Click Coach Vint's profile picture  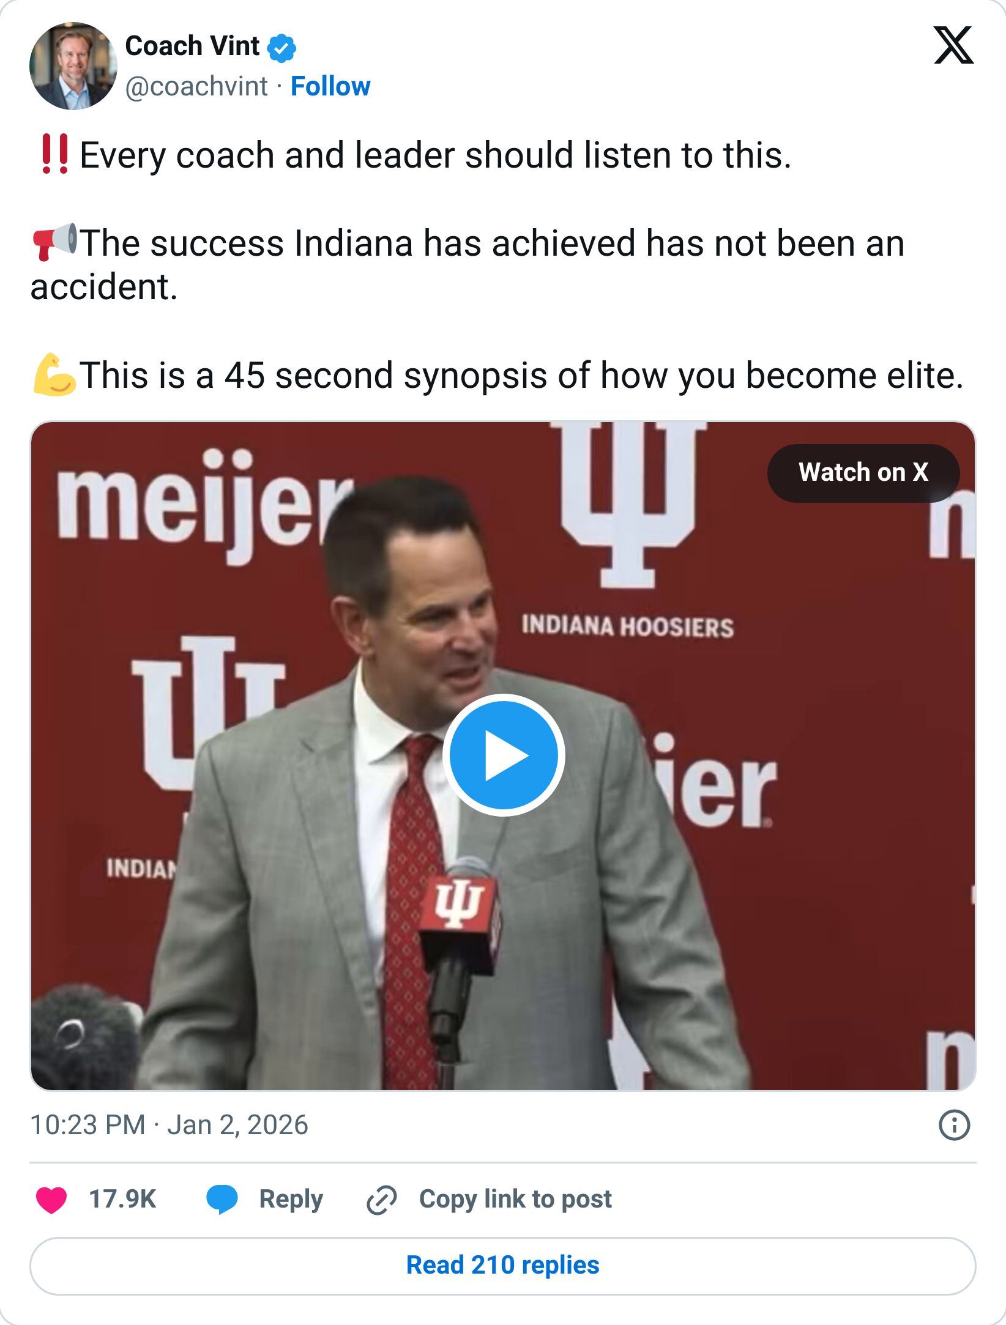click(73, 67)
